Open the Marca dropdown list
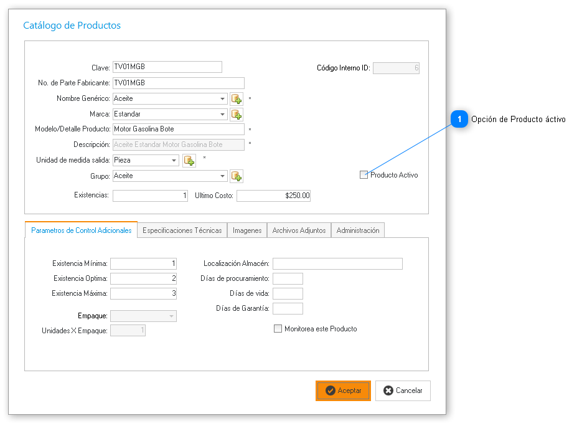 [x=223, y=114]
